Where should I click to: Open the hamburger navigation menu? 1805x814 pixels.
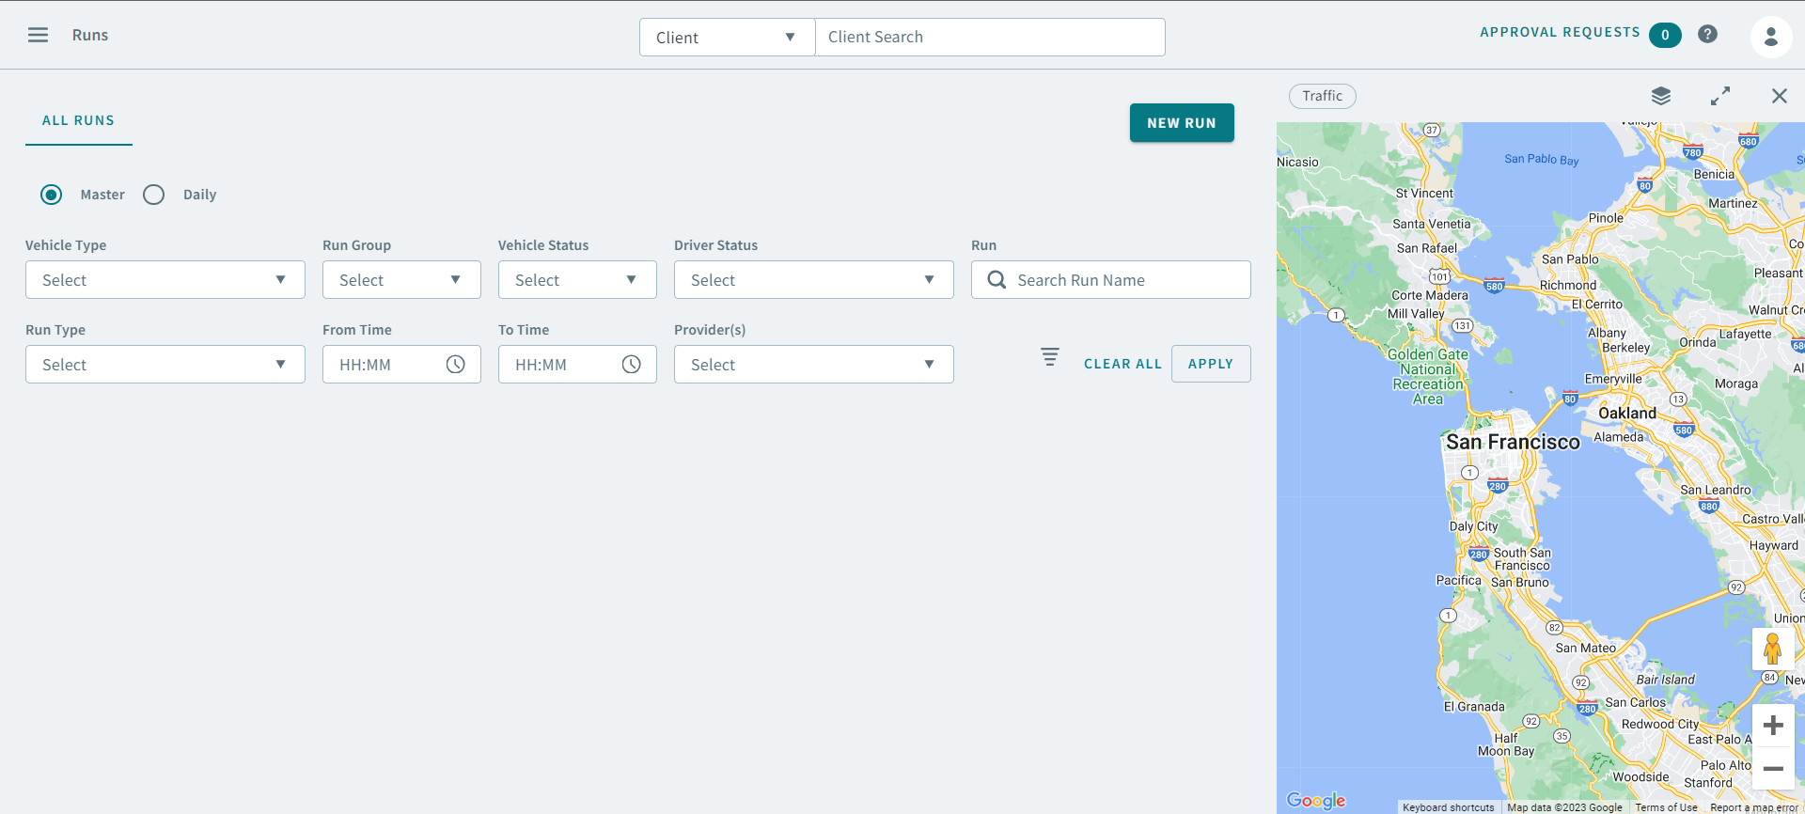pyautogui.click(x=38, y=35)
